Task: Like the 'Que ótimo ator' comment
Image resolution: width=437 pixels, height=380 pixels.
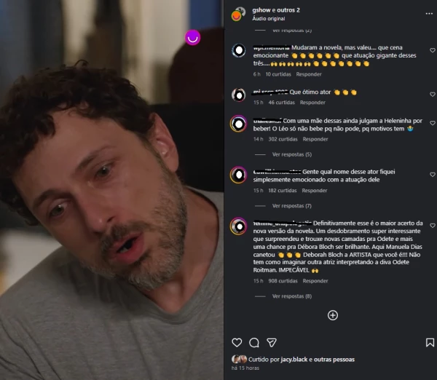Action: coord(432,95)
